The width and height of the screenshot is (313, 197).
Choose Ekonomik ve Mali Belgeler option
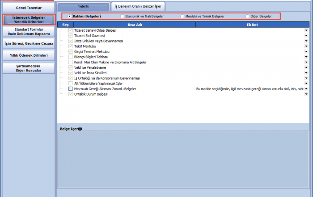[x=123, y=16]
